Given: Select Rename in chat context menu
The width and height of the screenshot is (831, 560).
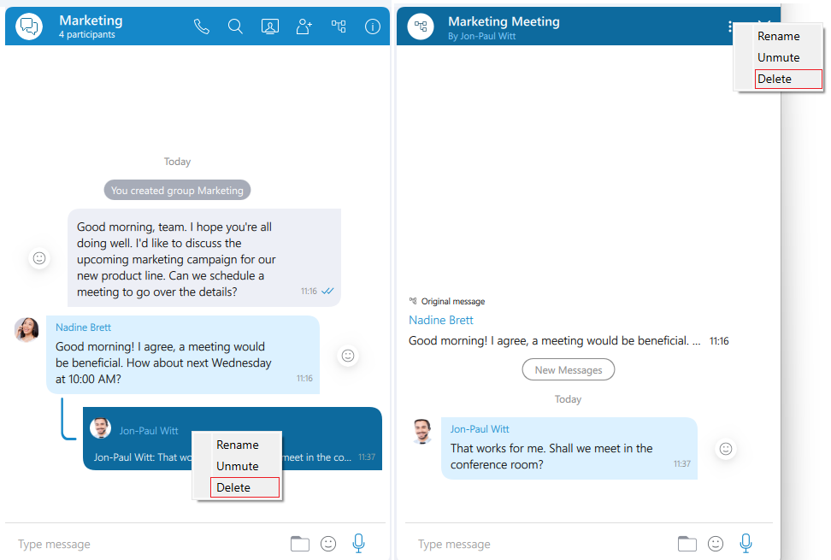Looking at the screenshot, I should 238,445.
